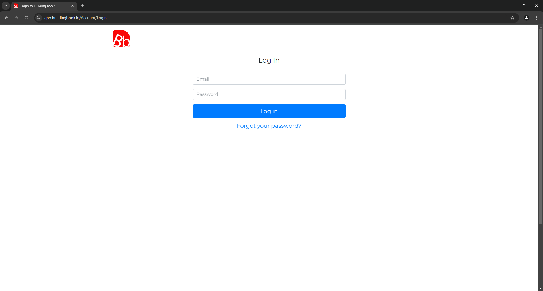Click inside the Email input field
The width and height of the screenshot is (543, 291).
(269, 79)
